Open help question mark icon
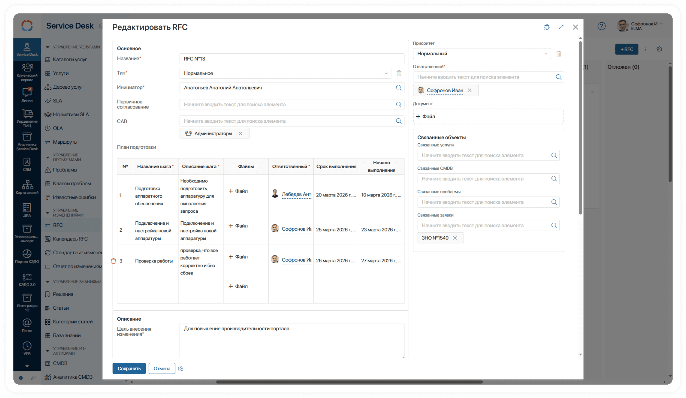This screenshot has height=398, width=686. pyautogui.click(x=601, y=26)
